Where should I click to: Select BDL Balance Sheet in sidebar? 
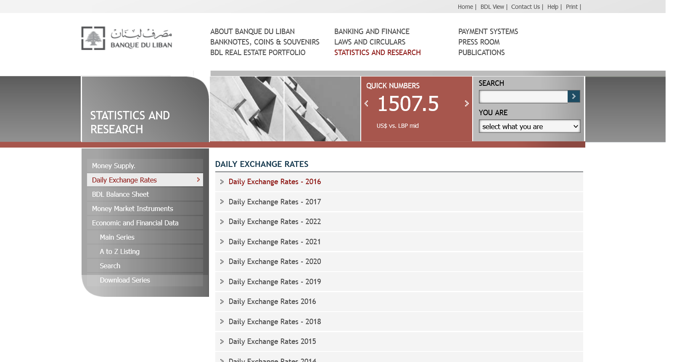[120, 194]
